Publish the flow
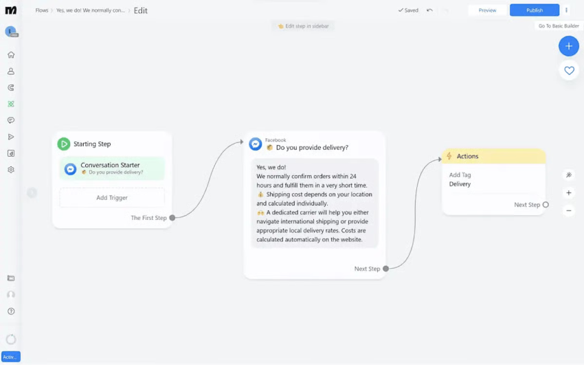 (x=534, y=10)
